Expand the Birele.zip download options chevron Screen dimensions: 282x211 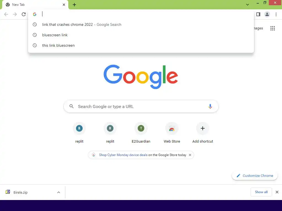[59, 192]
